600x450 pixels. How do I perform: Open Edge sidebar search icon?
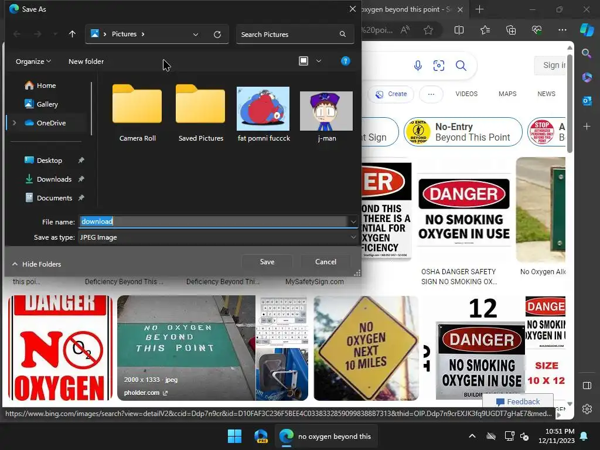(587, 53)
